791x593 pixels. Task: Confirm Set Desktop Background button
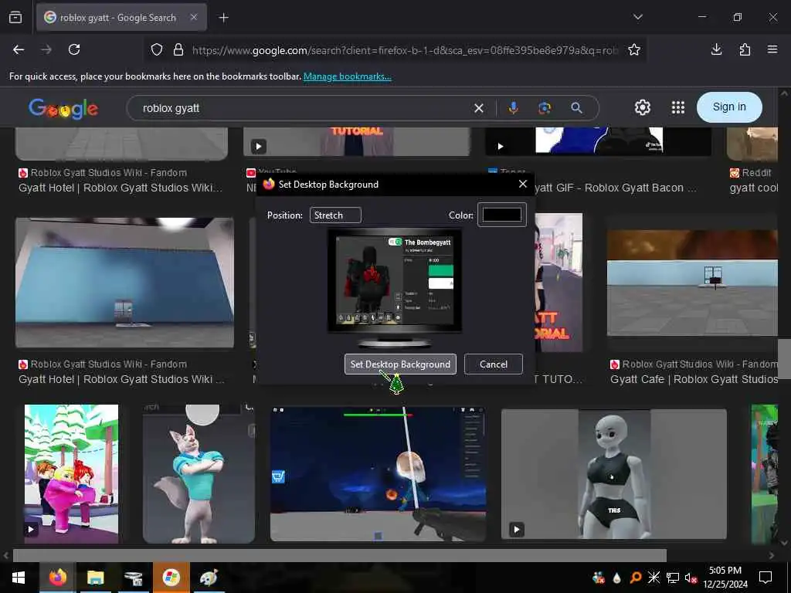tap(400, 364)
